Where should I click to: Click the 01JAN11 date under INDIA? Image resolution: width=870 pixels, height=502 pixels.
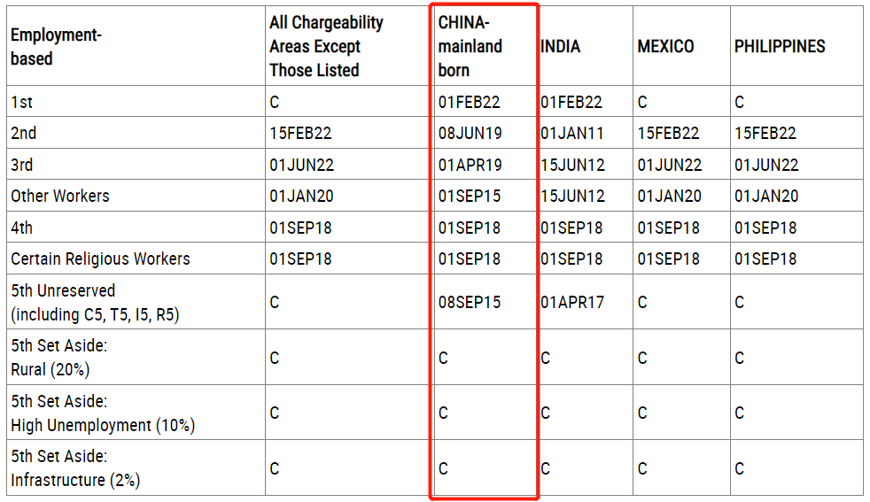click(572, 133)
